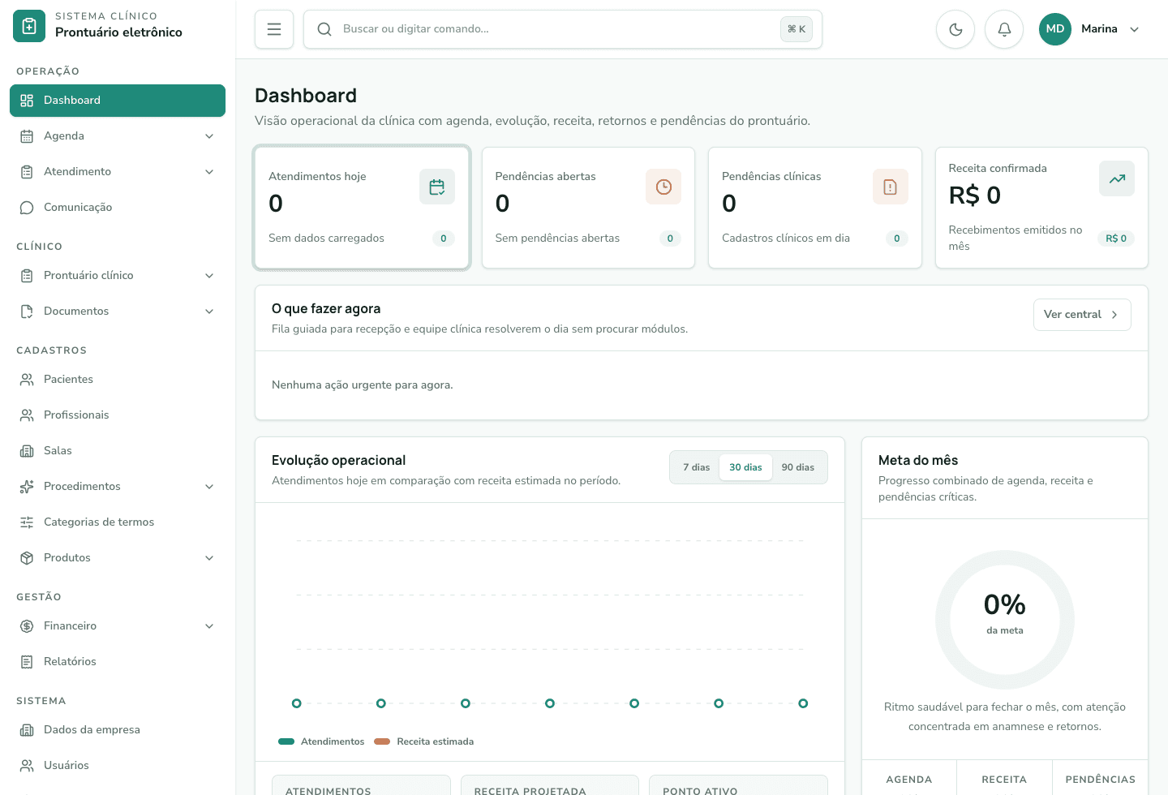Open the Dashboard sidebar item
Image resolution: width=1168 pixels, height=795 pixels.
(118, 101)
